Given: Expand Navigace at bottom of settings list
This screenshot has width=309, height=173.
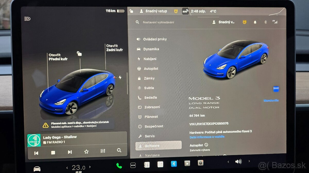Looking at the screenshot, I should coord(152,155).
